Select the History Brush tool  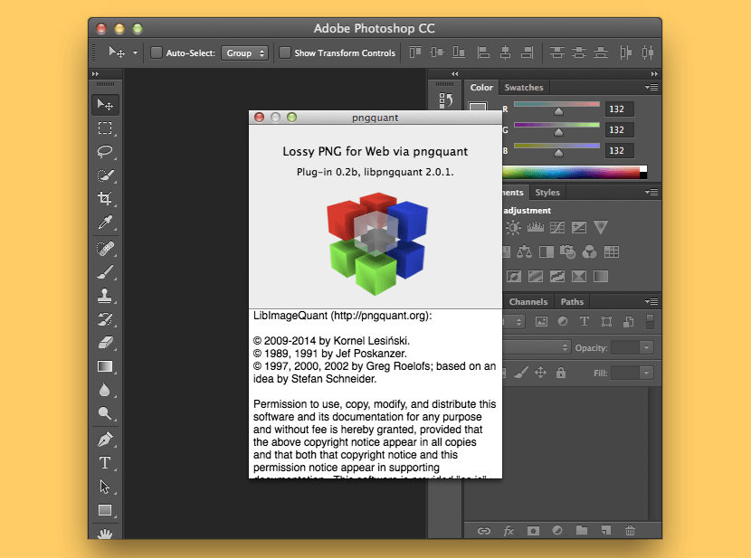pos(105,319)
